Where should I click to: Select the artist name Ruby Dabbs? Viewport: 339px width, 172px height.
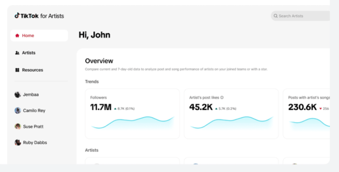[x=35, y=142]
